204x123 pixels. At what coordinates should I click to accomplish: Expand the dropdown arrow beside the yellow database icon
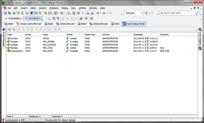point(65,13)
